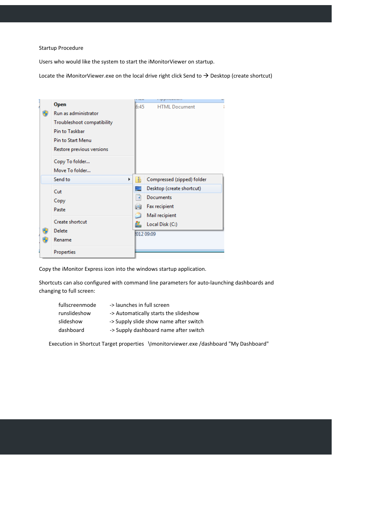
Task: Click the "2012 09:09" date text
Action: coord(145,234)
